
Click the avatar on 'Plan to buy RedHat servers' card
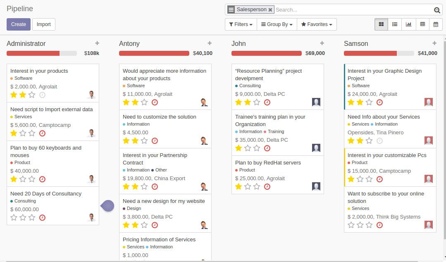[316, 186]
